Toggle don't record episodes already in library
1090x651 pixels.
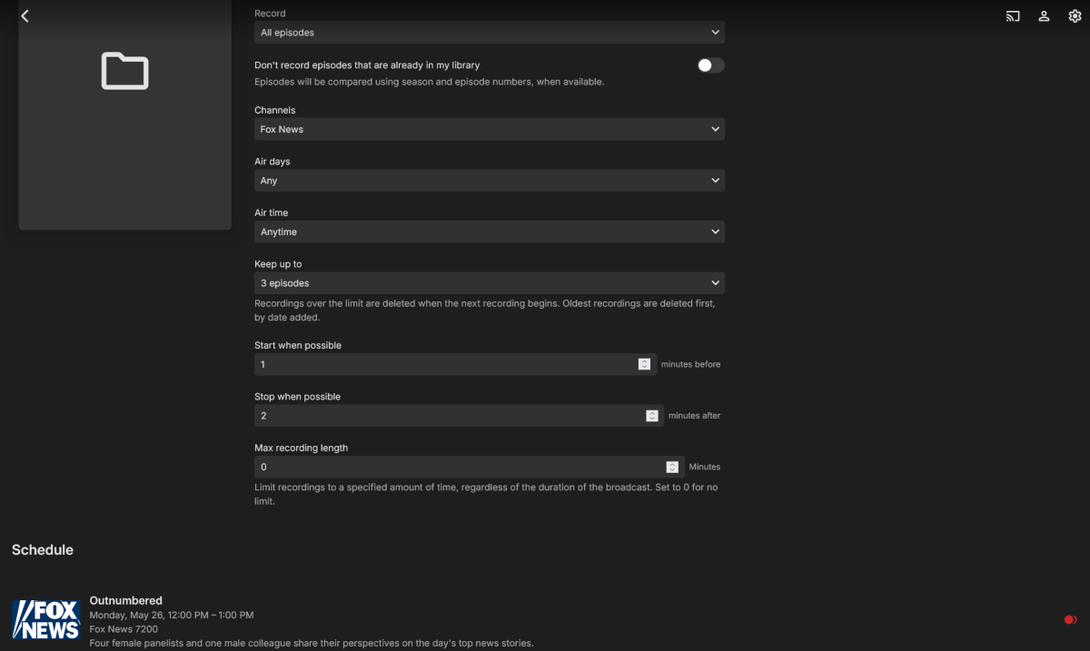(x=710, y=65)
